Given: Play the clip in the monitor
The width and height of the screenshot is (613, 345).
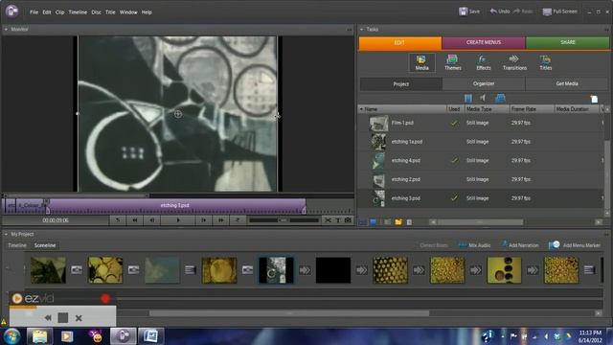Looking at the screenshot, I should click(178, 220).
